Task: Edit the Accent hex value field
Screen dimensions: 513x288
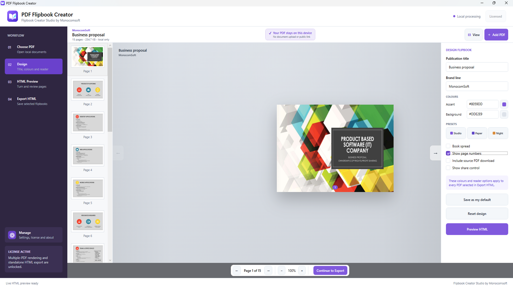Action: 483,104
